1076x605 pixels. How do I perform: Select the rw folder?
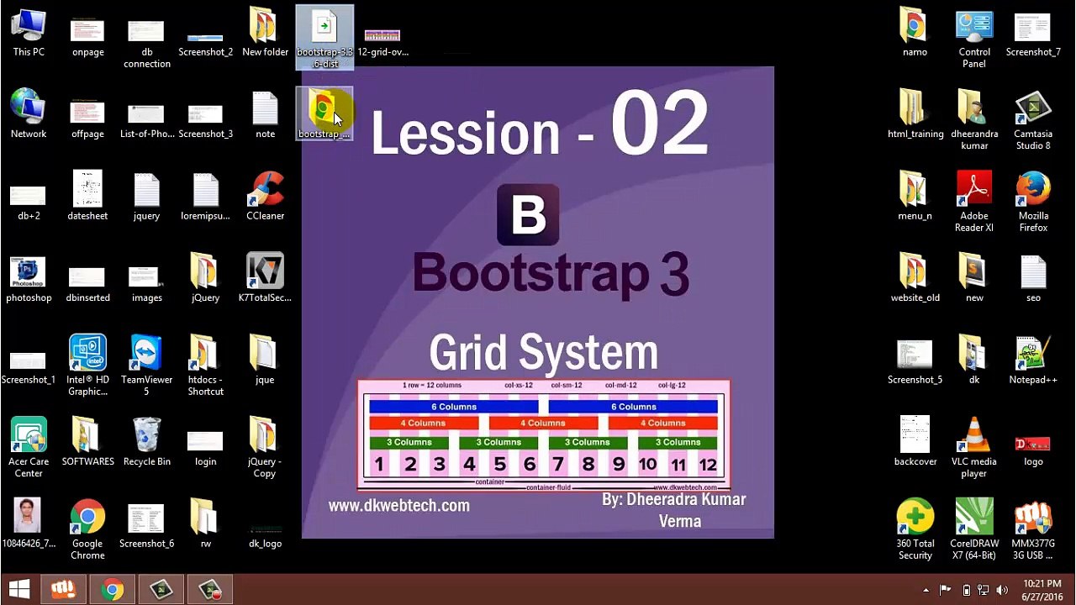205,523
